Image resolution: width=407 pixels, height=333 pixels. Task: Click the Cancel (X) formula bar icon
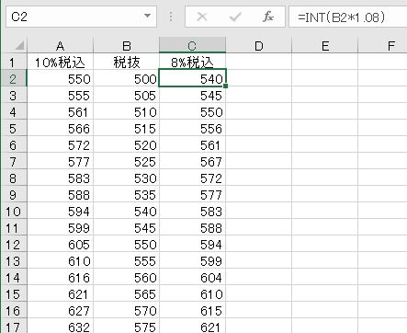tap(202, 17)
